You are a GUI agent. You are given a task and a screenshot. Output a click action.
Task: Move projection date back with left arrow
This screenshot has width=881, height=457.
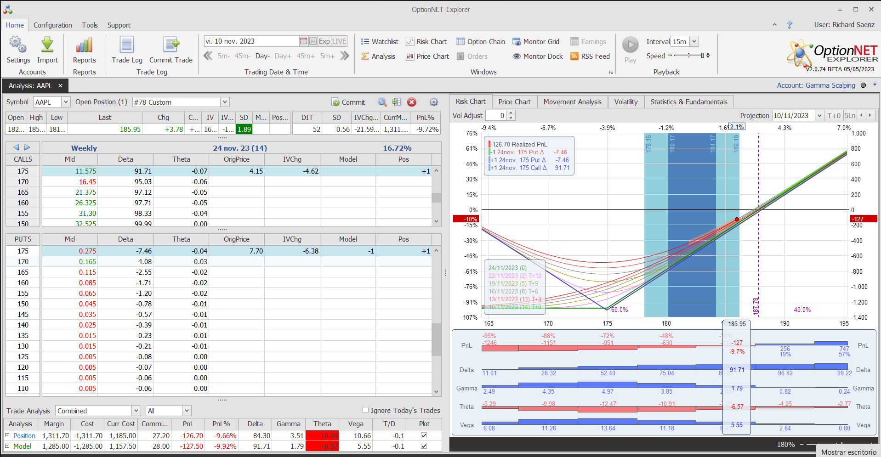pyautogui.click(x=861, y=116)
